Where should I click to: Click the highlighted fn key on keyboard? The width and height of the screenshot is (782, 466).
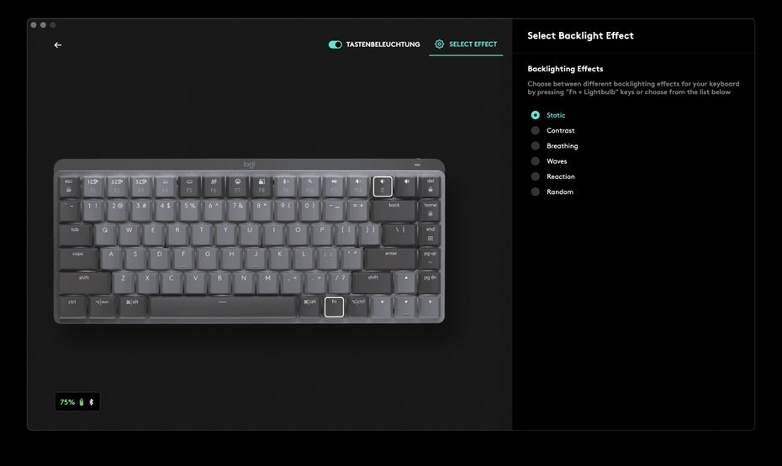coord(334,306)
